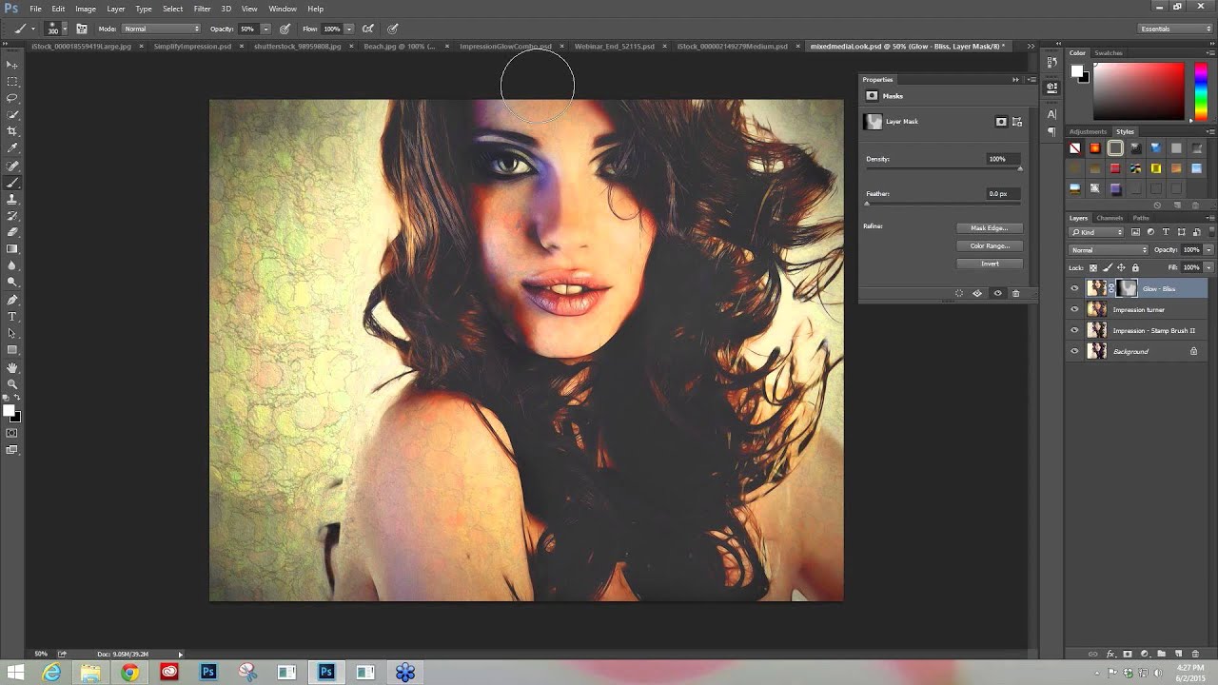Screen dimensions: 1218x685
Task: Open the History panel icon
Action: [1051, 62]
